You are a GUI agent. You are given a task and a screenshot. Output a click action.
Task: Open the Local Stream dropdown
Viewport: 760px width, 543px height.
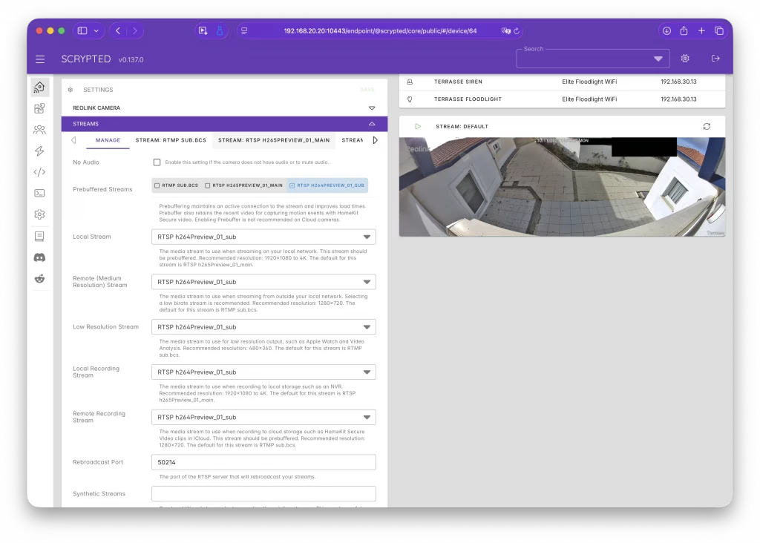tap(263, 236)
